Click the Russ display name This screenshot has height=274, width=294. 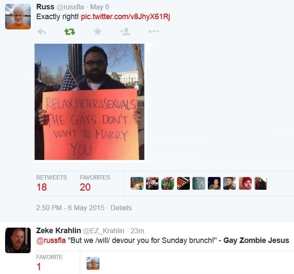click(x=45, y=7)
